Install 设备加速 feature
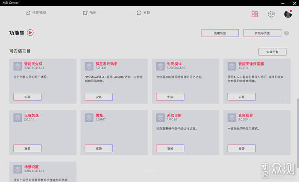 click(27, 148)
